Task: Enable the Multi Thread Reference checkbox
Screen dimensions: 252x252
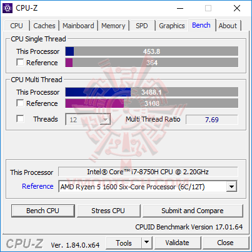Action: [20, 103]
